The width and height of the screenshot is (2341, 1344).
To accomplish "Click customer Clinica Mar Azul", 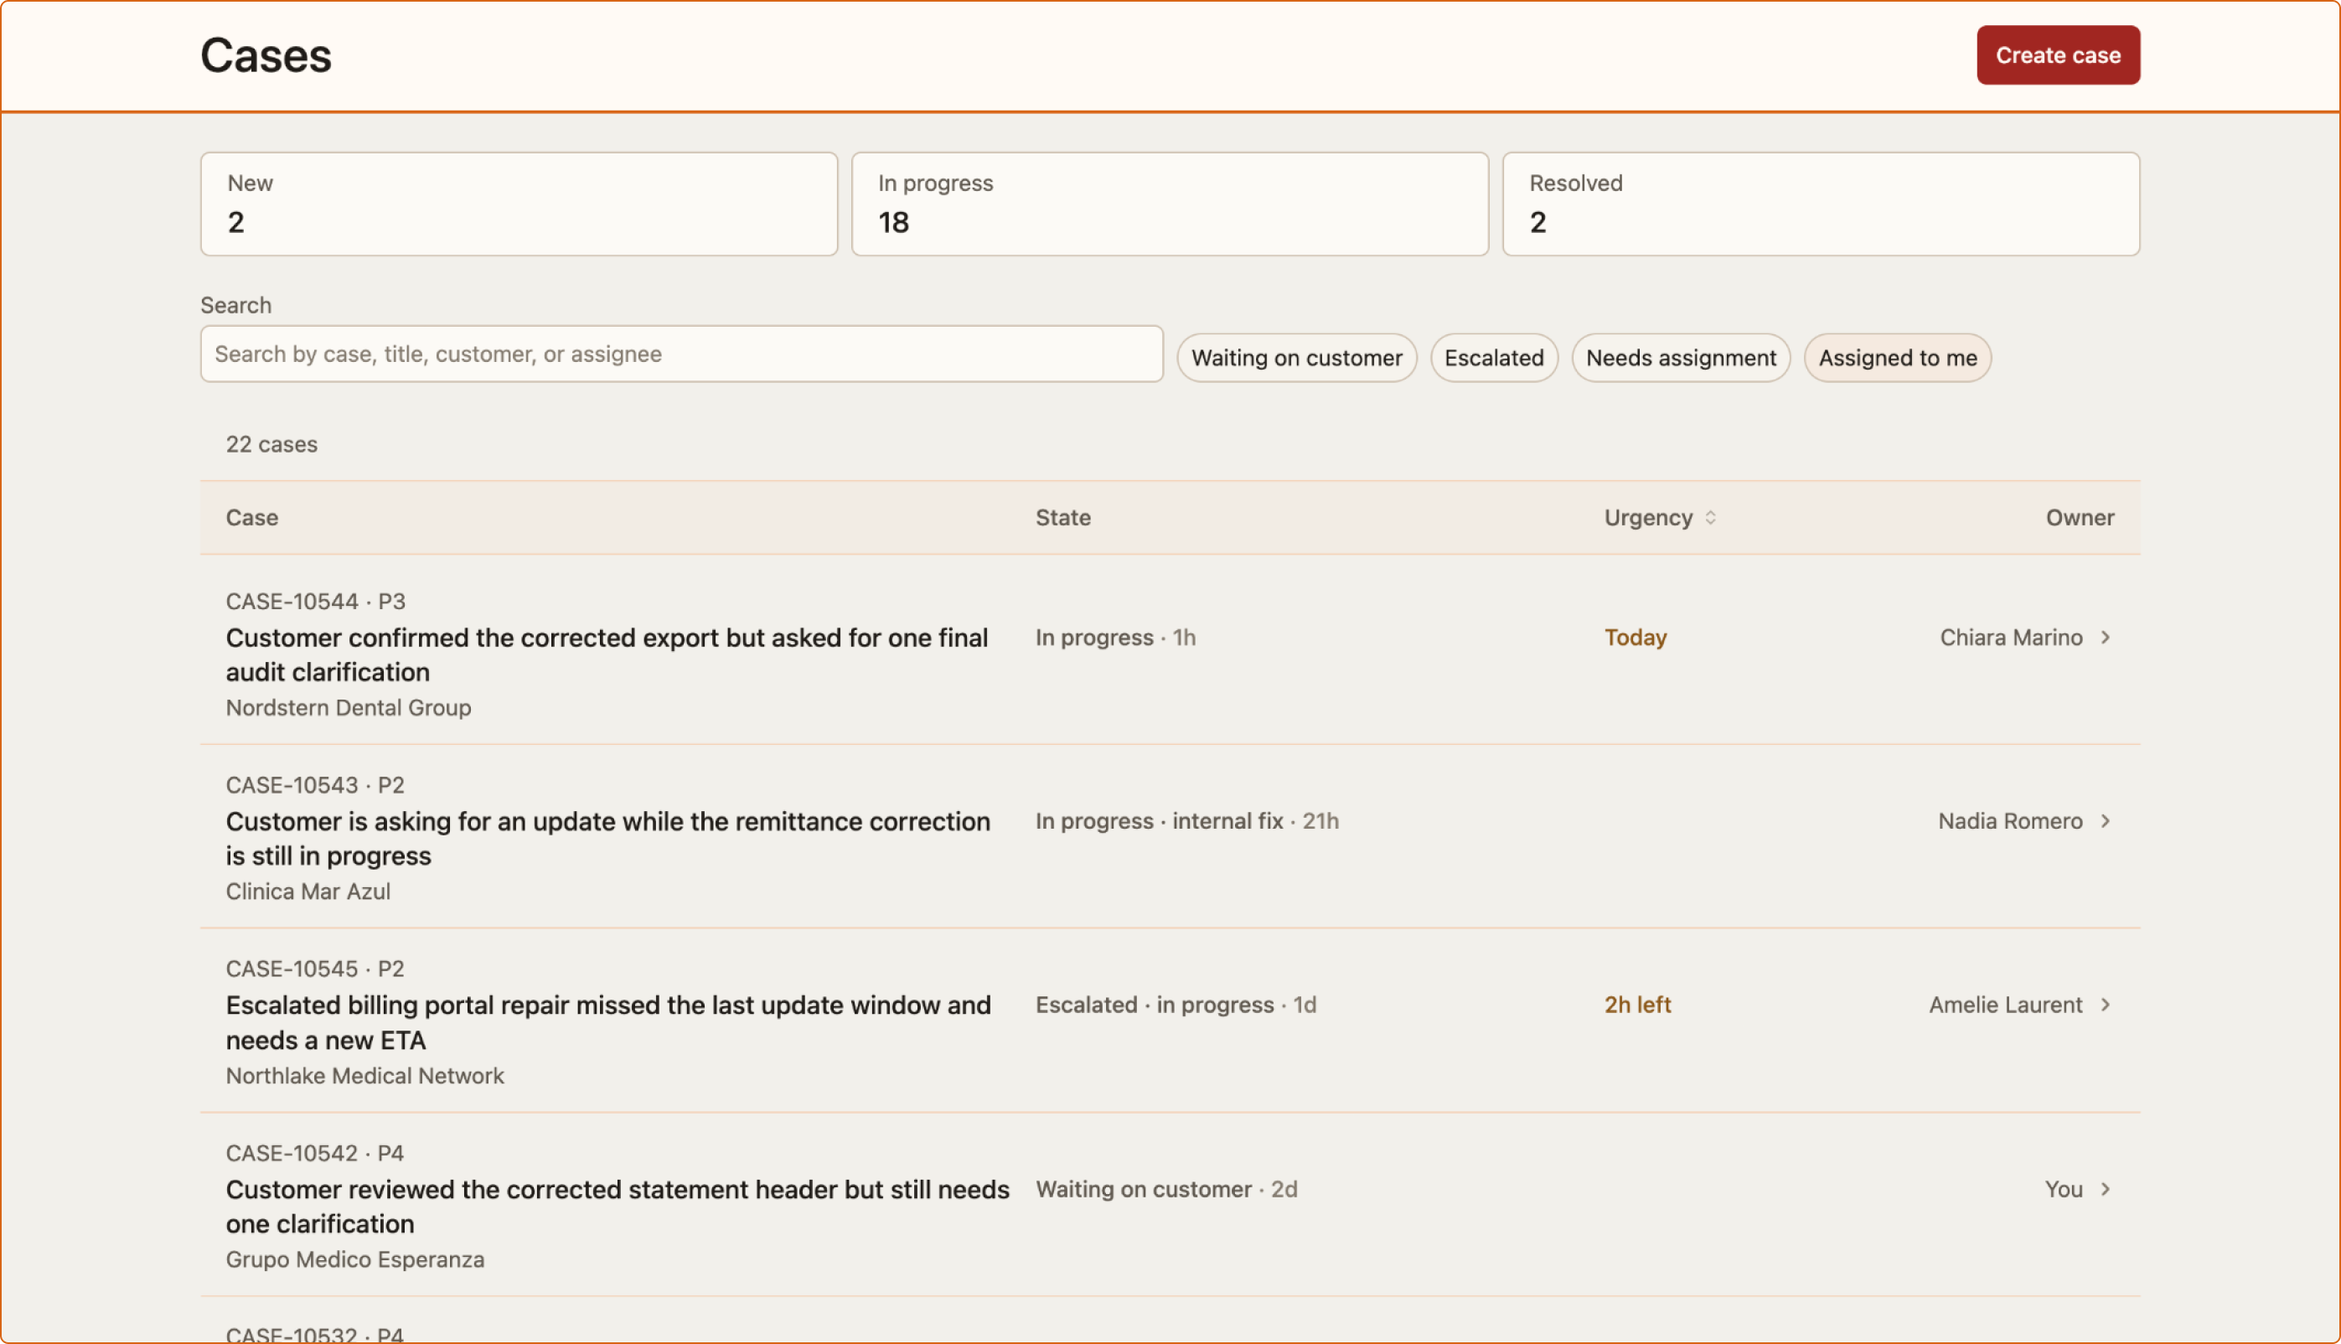I will [x=308, y=892].
